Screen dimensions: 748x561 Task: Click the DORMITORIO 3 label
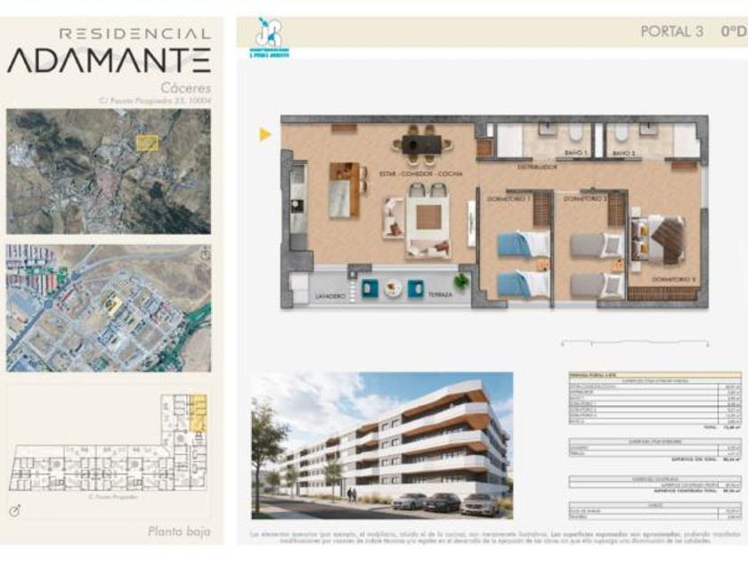pos(673,280)
